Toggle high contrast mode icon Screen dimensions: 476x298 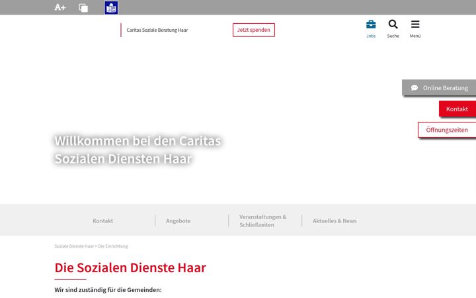83,7
